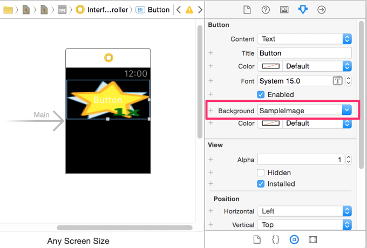
Task: Select Interf...roller item in jump bar
Action: point(102,10)
